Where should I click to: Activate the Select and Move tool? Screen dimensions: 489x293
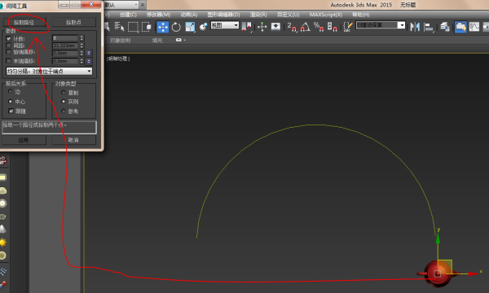pos(162,27)
